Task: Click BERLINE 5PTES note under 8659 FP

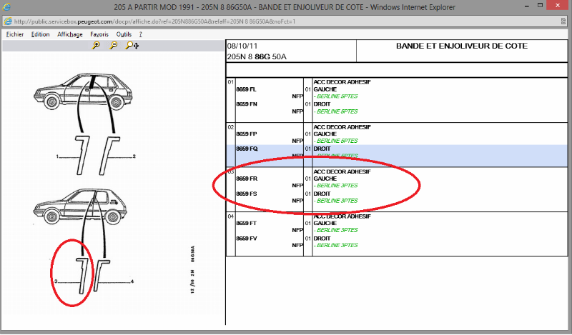Action: click(x=336, y=141)
